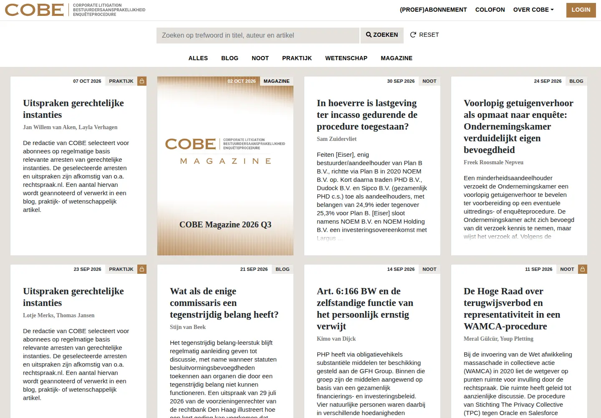Select the MAGAZINE filter tab
The height and width of the screenshot is (418, 601).
[396, 58]
